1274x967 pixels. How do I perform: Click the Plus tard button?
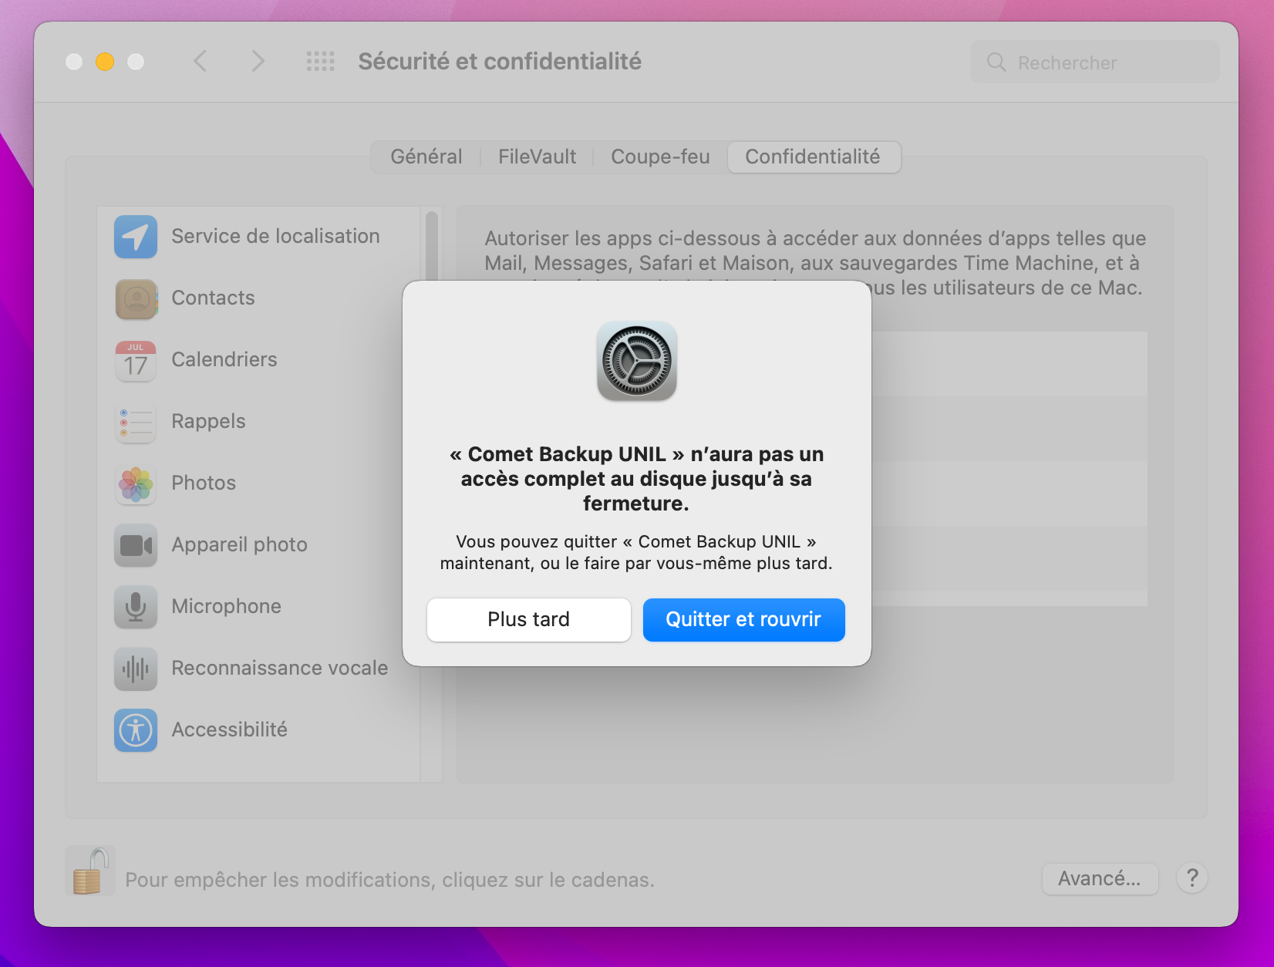[528, 620]
